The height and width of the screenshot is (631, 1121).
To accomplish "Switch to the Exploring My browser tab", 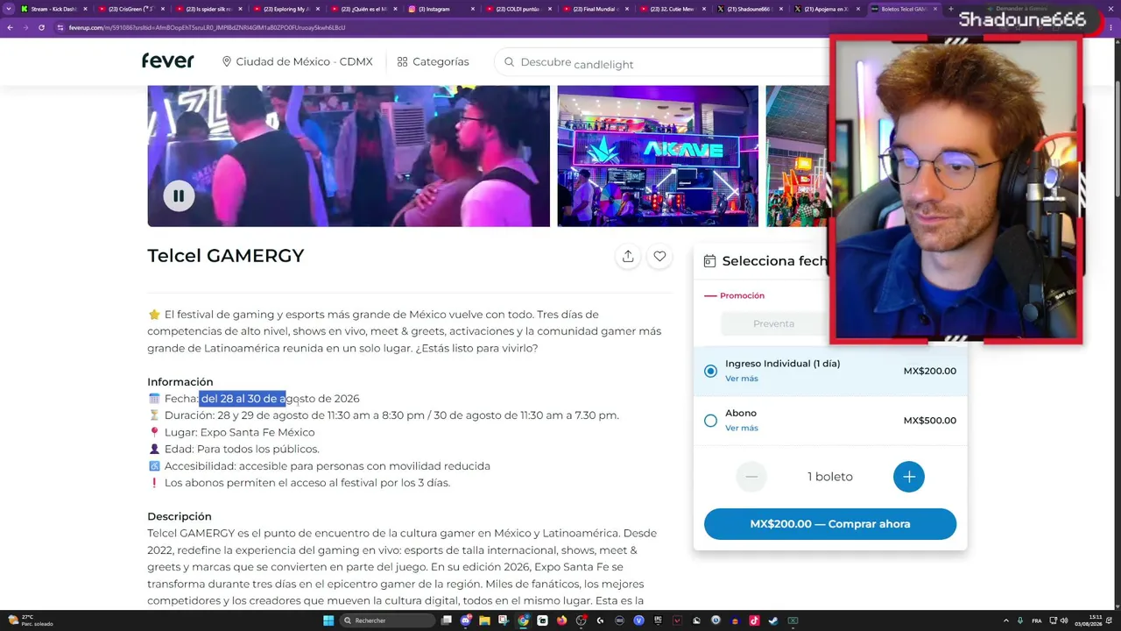I will point(287,9).
